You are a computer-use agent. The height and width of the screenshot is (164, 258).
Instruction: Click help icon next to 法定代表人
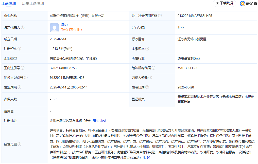coord(23,27)
